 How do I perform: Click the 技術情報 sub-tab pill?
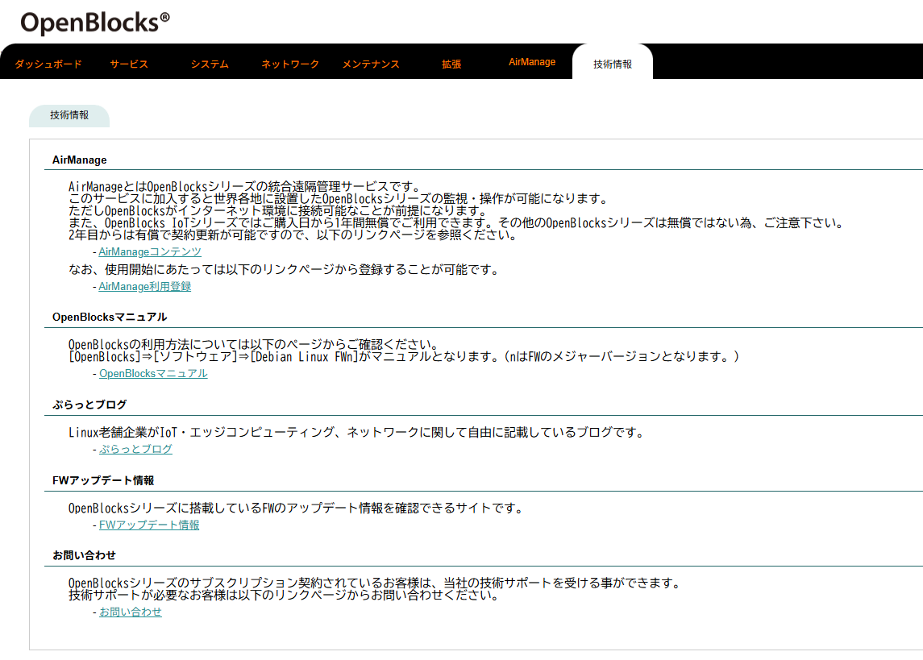69,115
